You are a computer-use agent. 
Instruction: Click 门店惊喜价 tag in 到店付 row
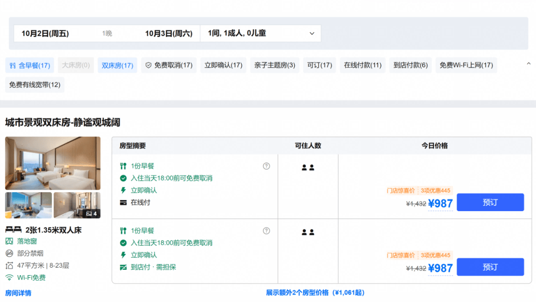401,255
